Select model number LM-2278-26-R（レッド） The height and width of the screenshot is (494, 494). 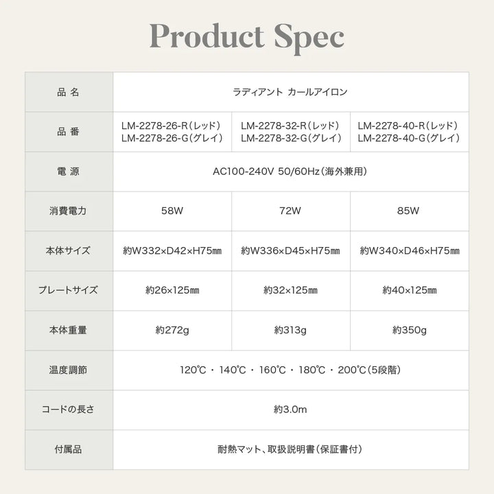click(x=171, y=126)
